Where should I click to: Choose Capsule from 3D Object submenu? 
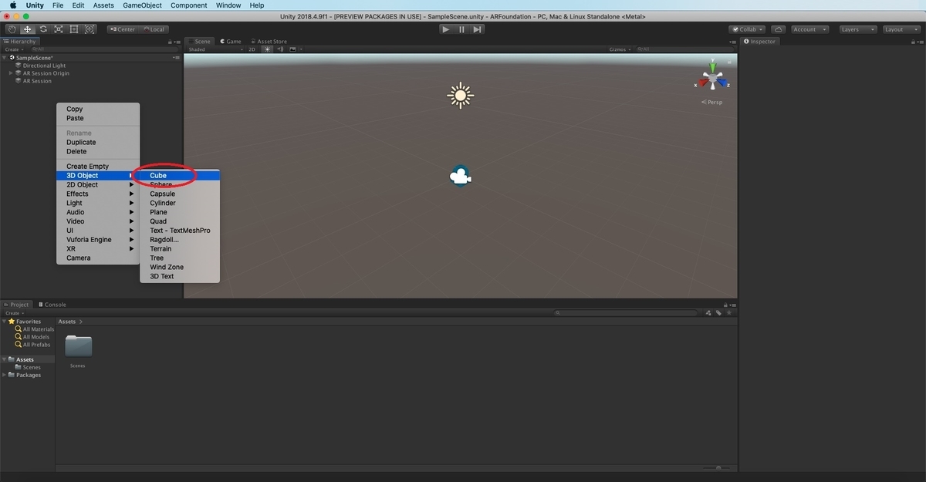pos(180,194)
